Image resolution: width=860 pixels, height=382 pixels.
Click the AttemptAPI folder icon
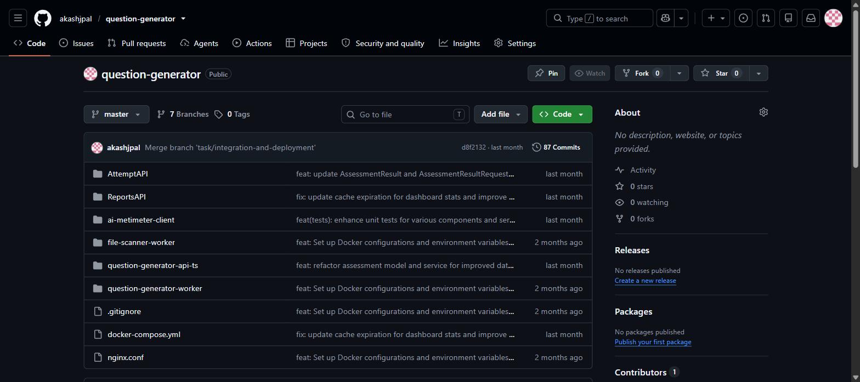(98, 174)
